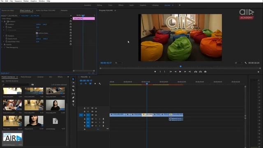Reset the Motion effect parameters

click(71, 21)
